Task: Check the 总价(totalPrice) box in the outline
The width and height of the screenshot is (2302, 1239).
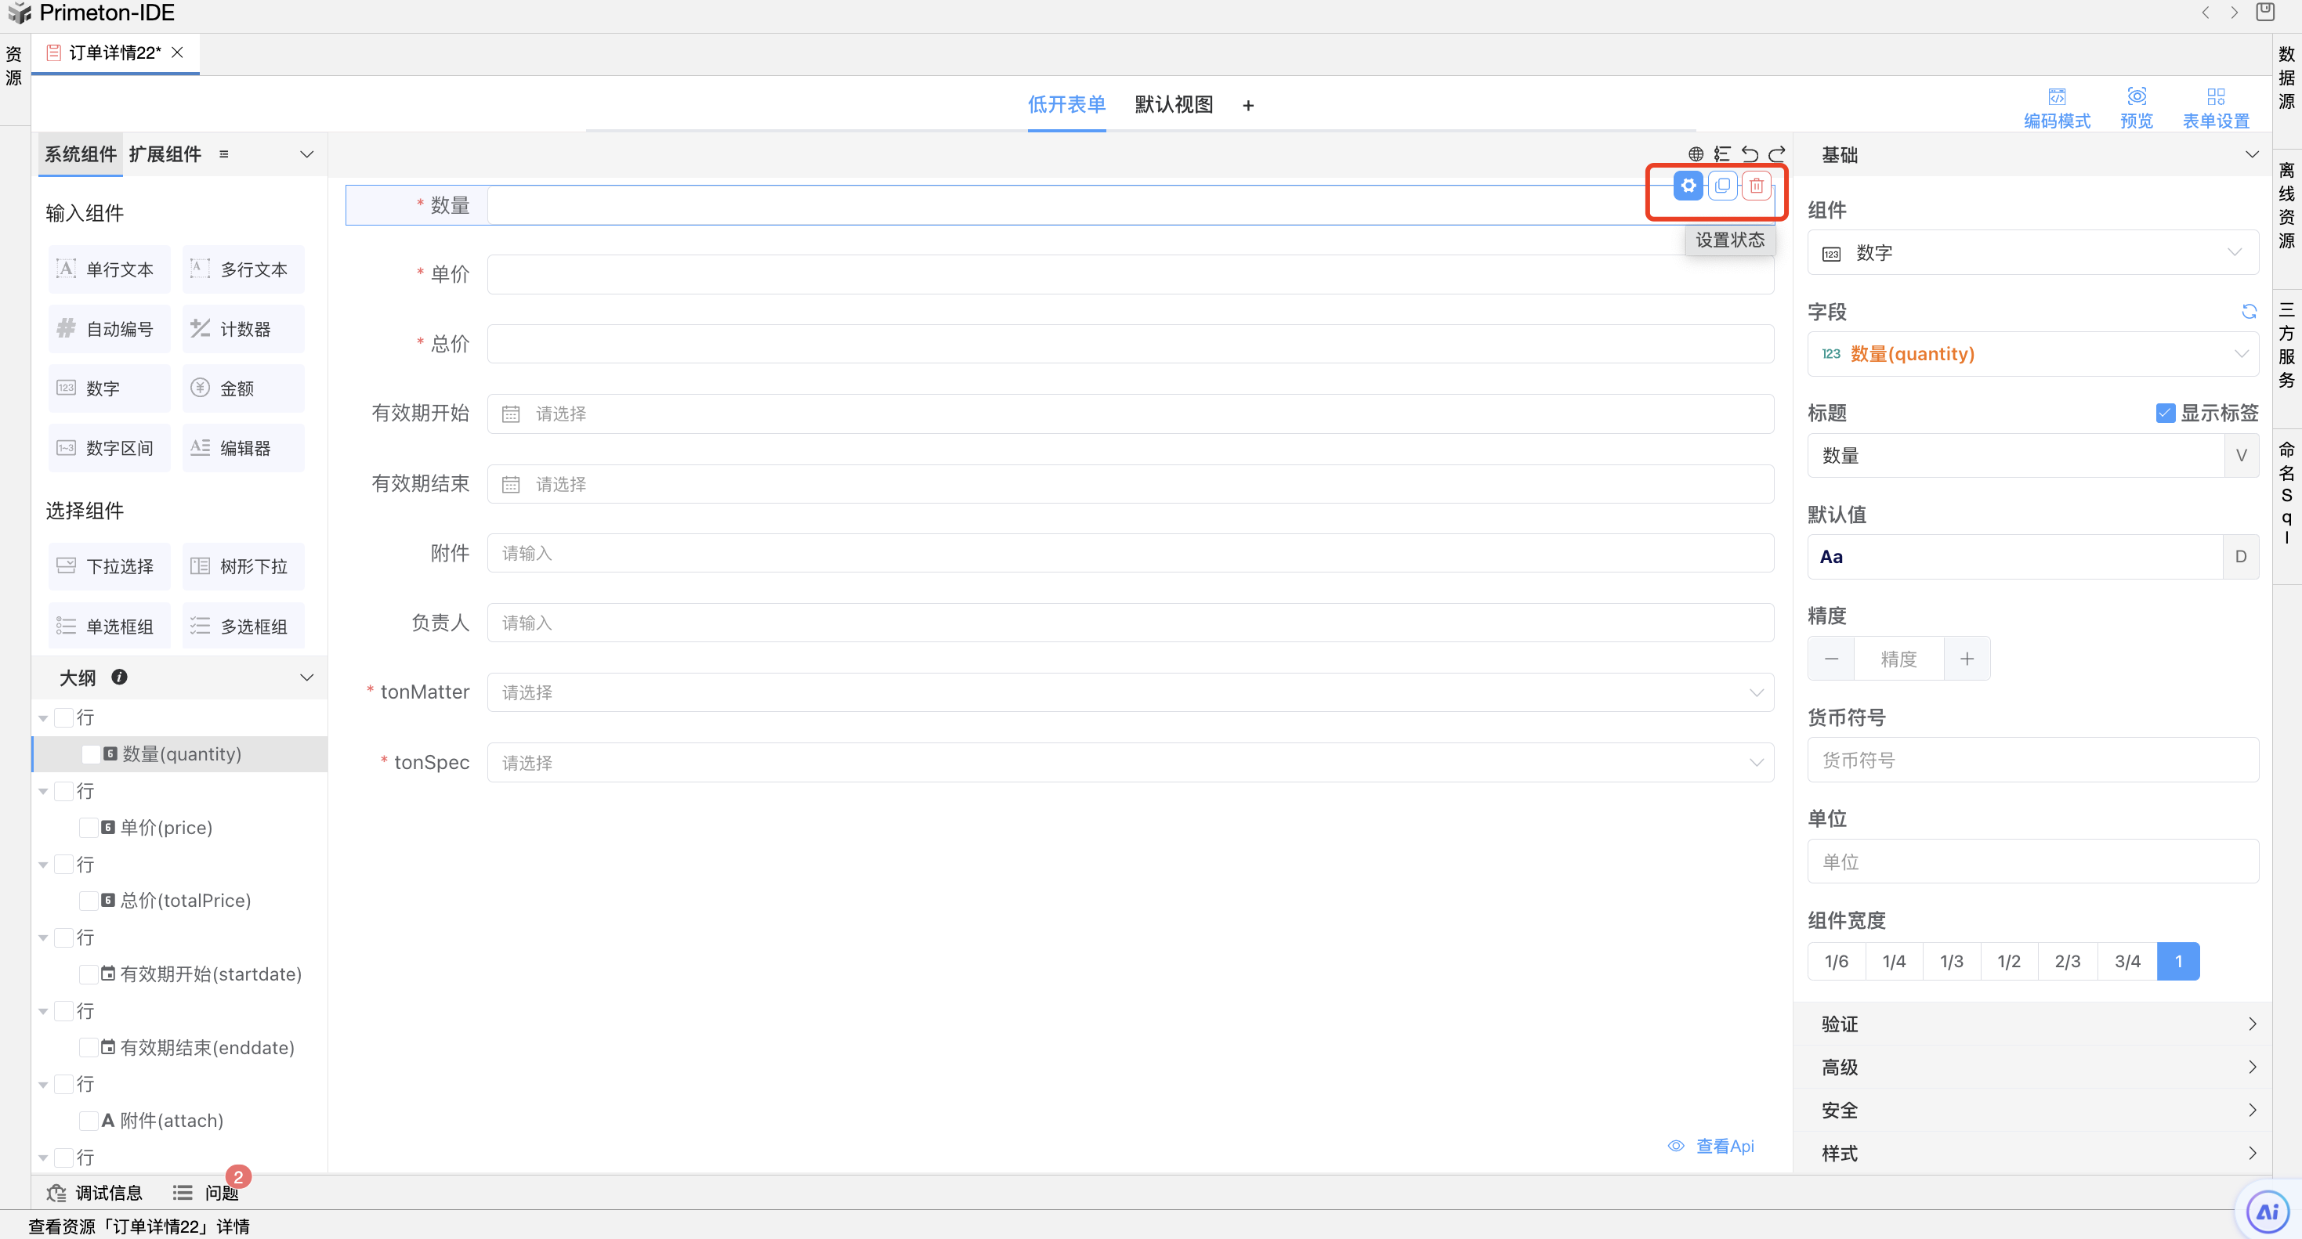Action: tap(89, 901)
